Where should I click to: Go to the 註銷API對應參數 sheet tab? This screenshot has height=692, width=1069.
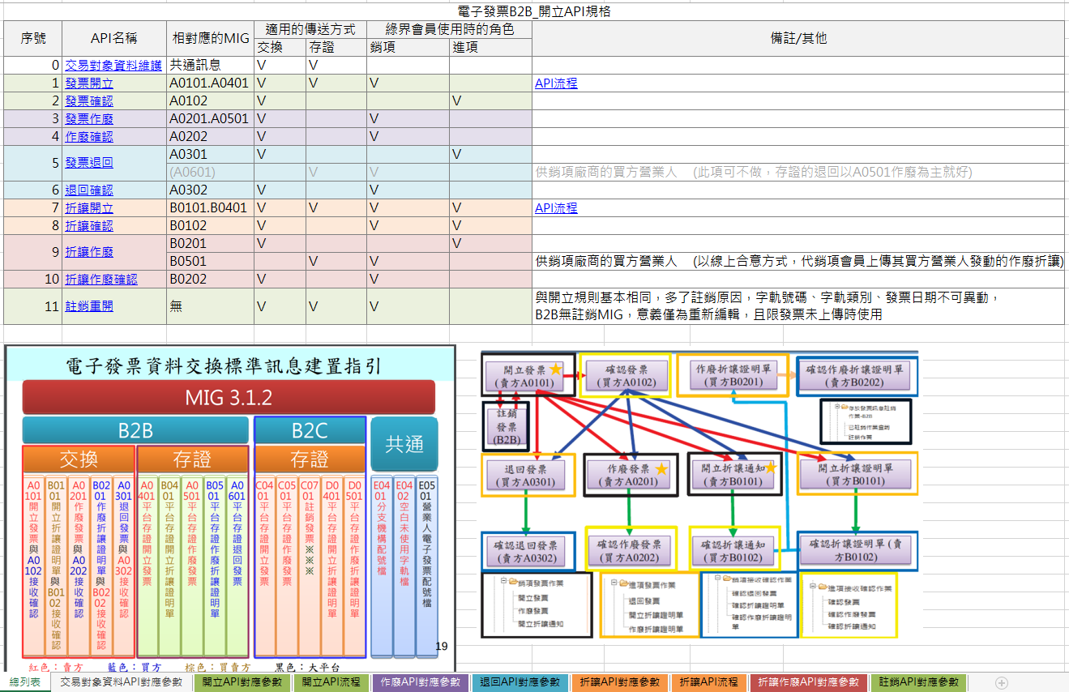coord(918,682)
